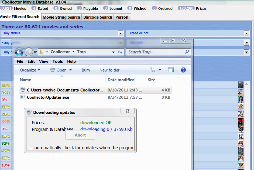Screen dimensions: 254x170
Task: Click the 23% rating in movie list
Action: (x=6, y=85)
